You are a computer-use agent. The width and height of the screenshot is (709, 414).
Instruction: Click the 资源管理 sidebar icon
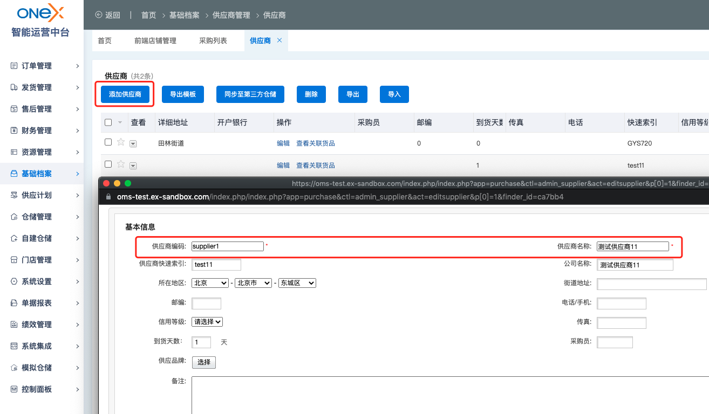[x=15, y=152]
